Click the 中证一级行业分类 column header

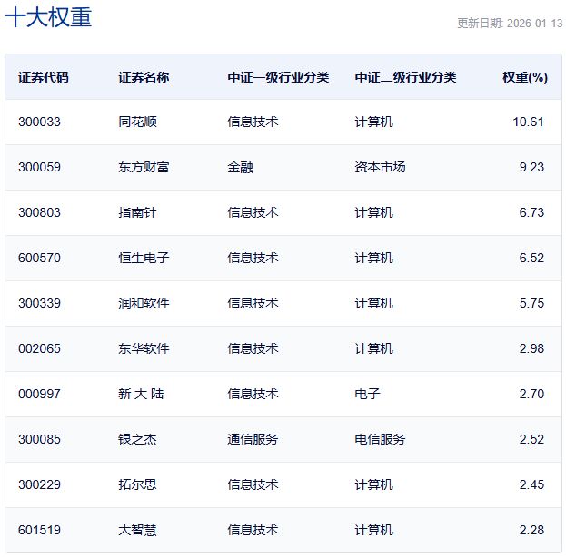point(278,77)
